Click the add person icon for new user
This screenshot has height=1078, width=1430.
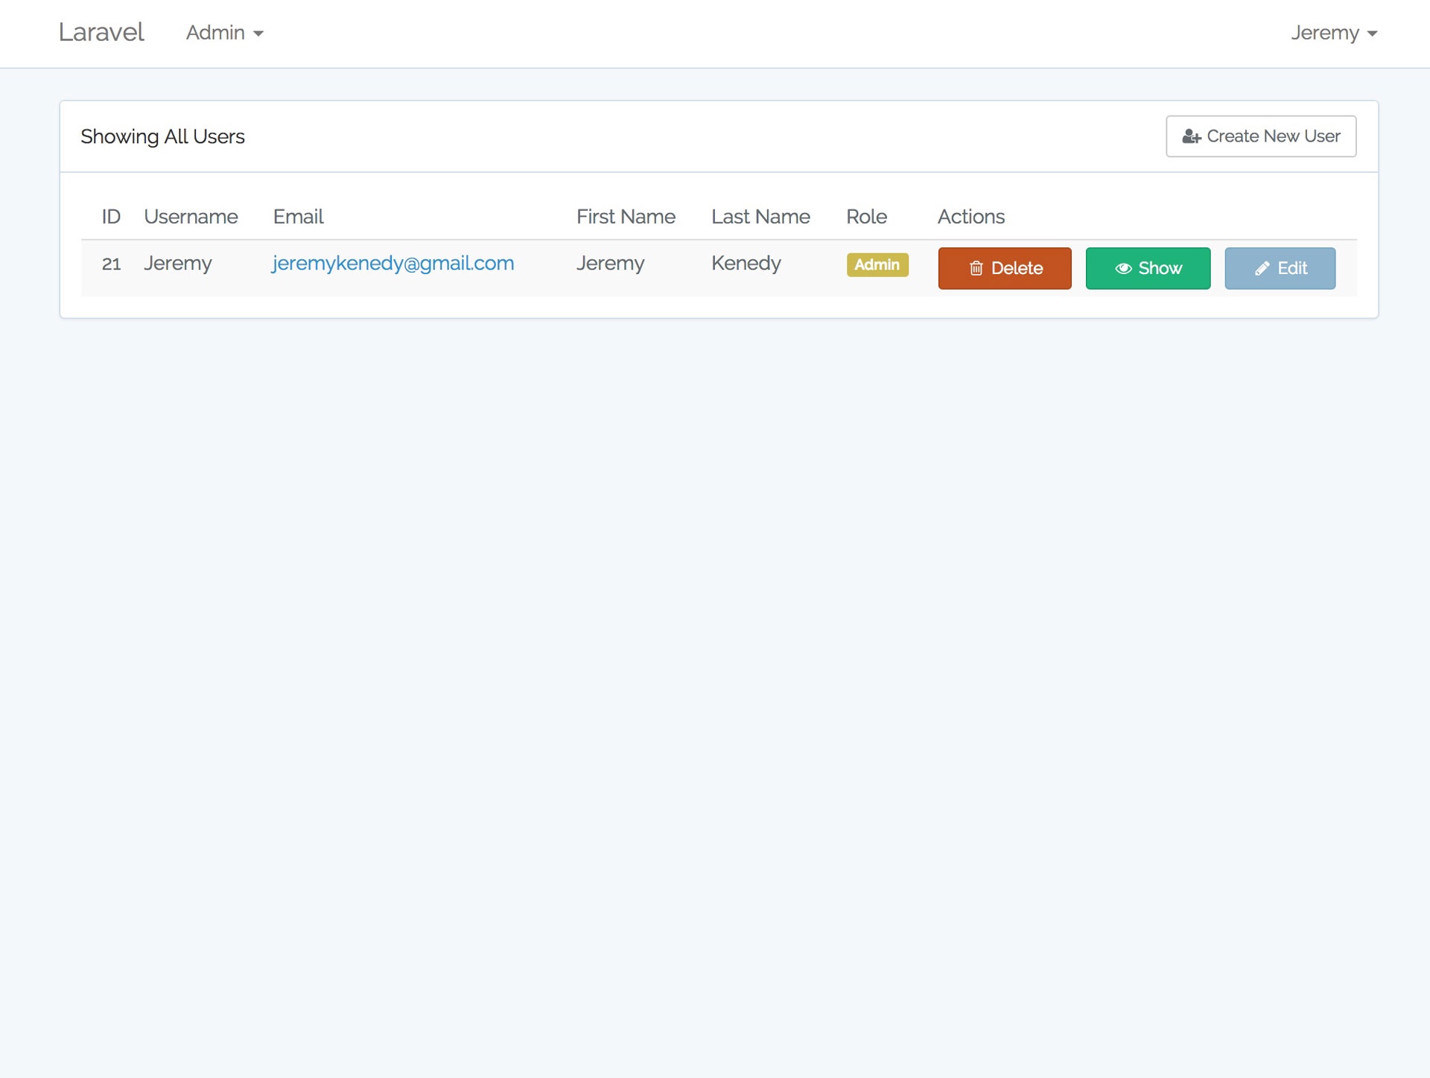1189,136
